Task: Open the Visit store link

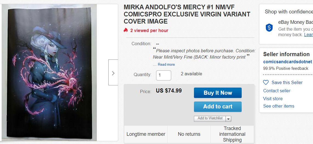Action: pyautogui.click(x=273, y=99)
